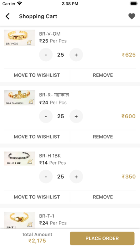Open BR-V-OM bracelet thumbnail

(20, 38)
